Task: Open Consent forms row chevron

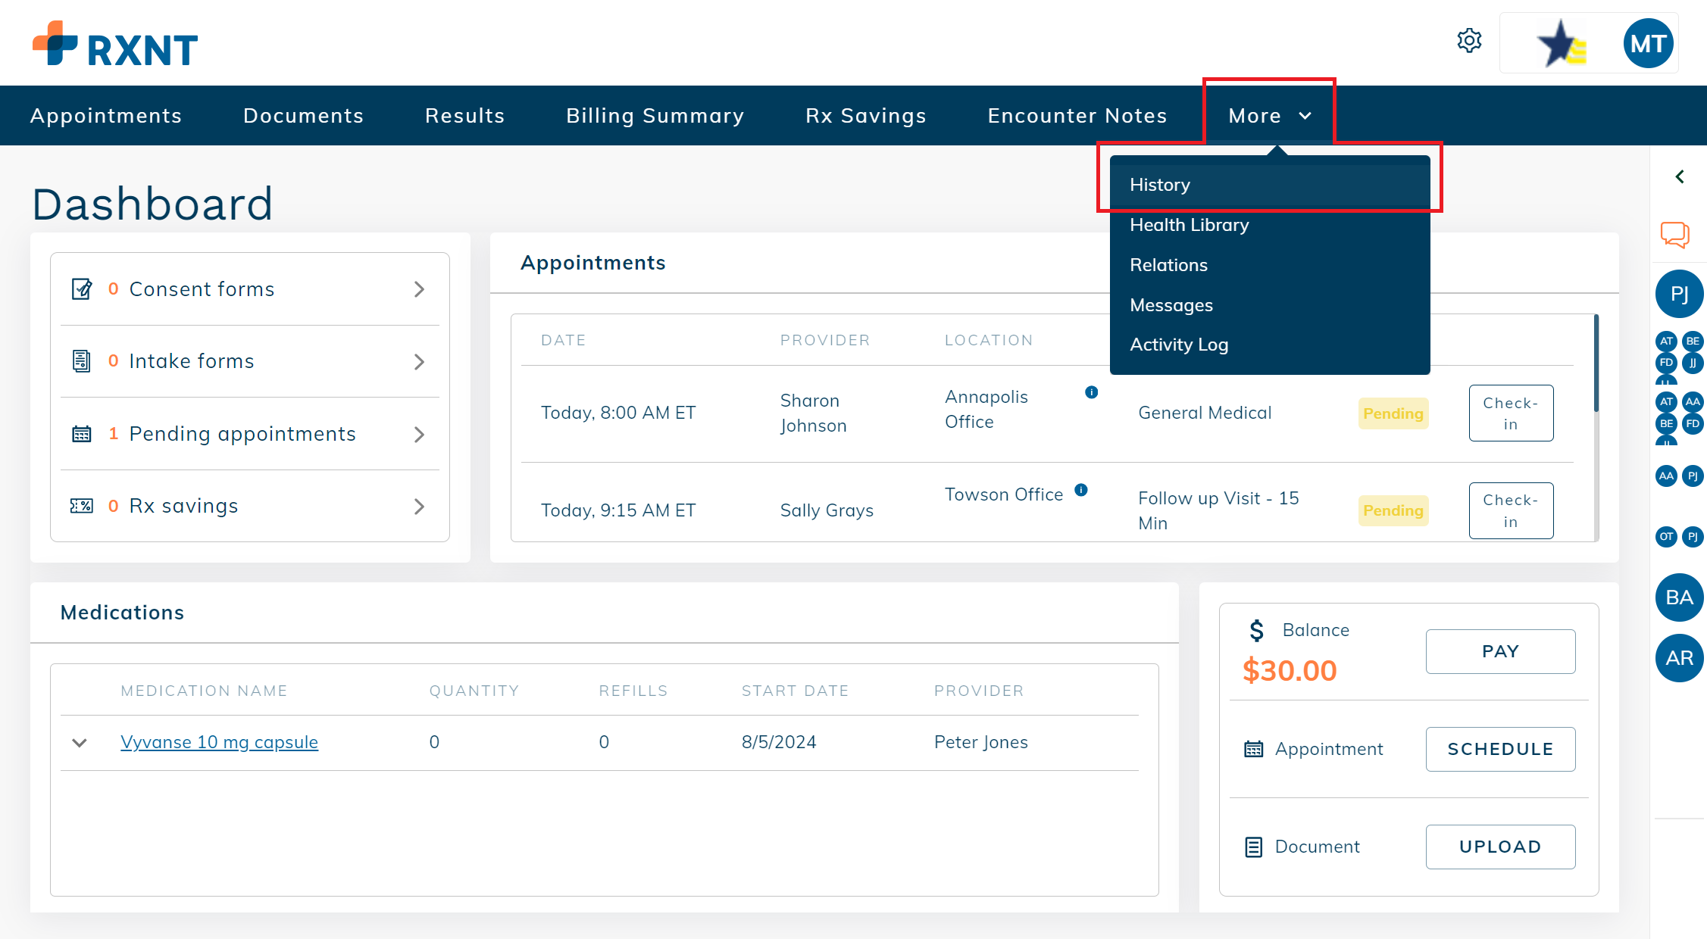Action: coord(419,289)
